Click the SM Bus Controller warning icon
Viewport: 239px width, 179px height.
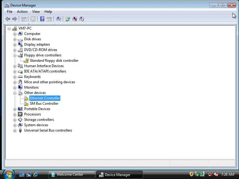click(x=26, y=104)
